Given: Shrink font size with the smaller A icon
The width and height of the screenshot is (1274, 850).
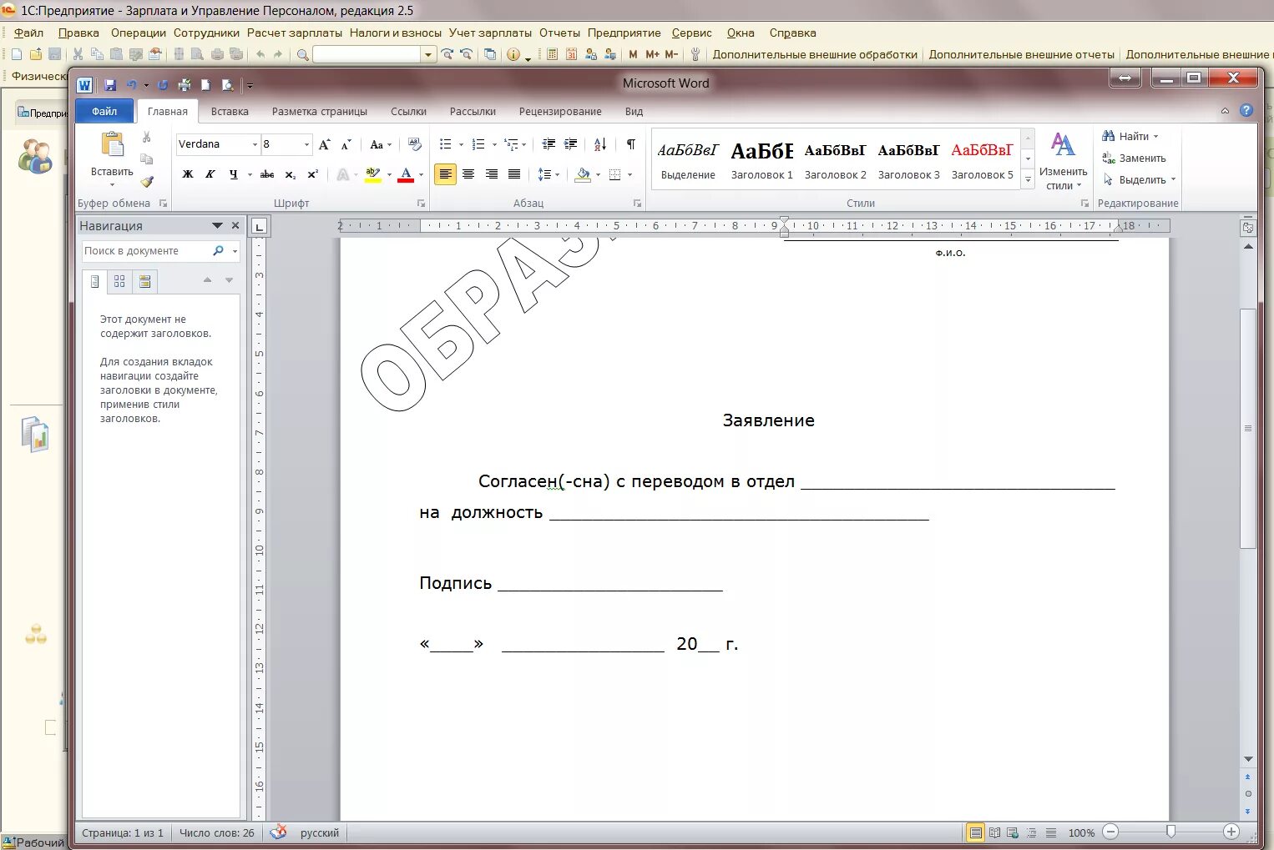Looking at the screenshot, I should point(346,144).
